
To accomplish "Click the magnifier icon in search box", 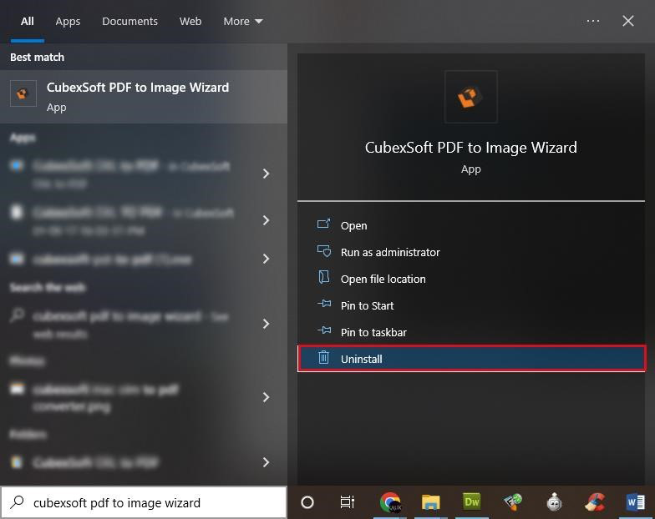I will point(17,502).
